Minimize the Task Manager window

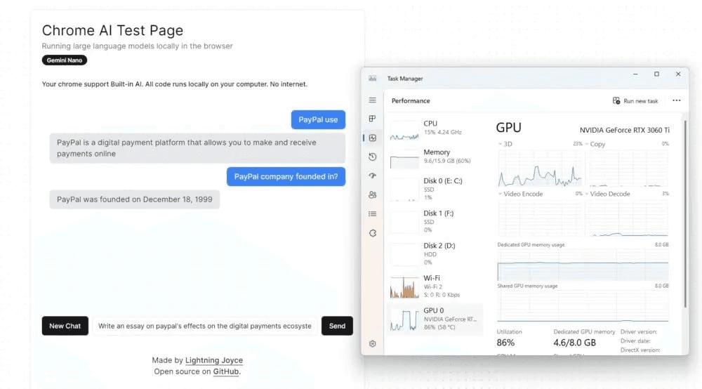point(635,74)
